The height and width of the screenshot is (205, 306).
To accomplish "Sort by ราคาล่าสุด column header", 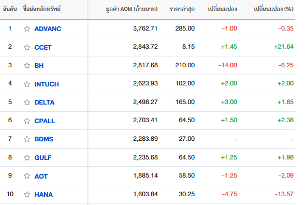I will [182, 9].
